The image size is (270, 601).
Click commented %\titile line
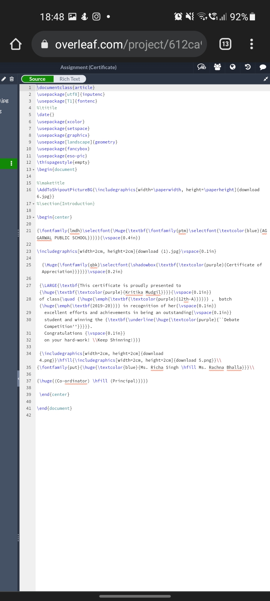[x=47, y=108]
